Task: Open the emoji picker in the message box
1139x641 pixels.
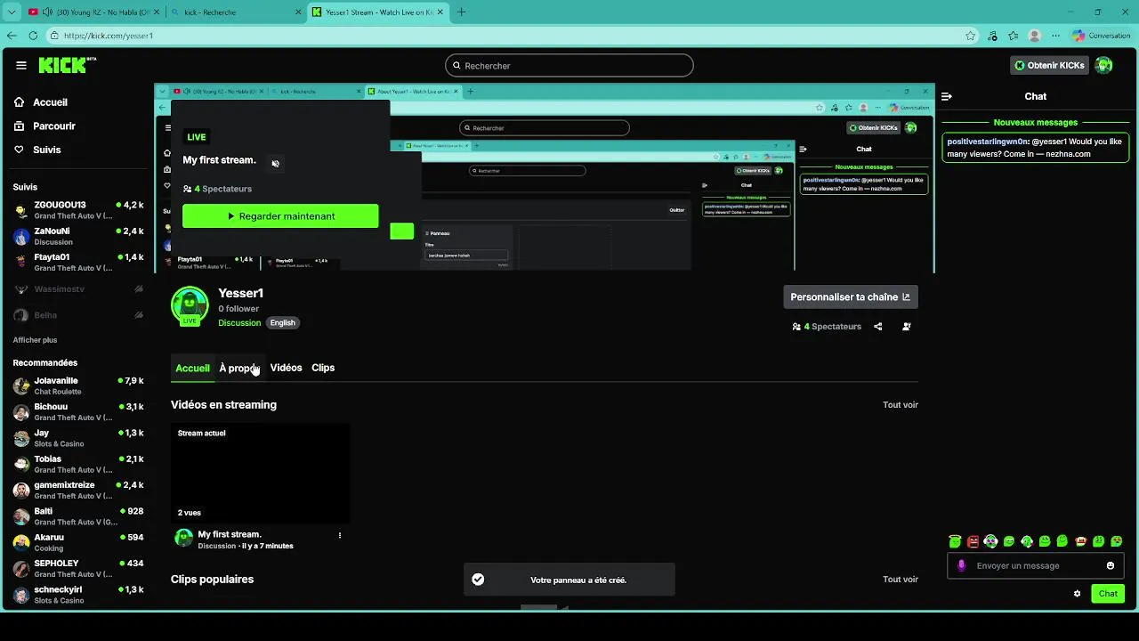Action: (x=1111, y=565)
